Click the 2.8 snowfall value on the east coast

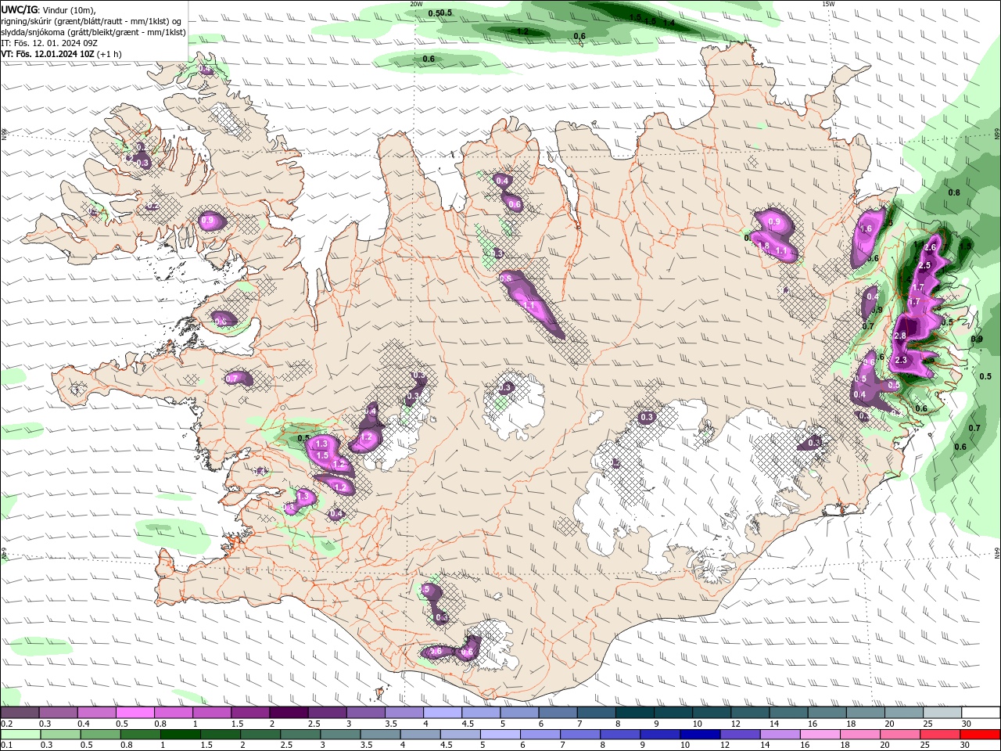(899, 336)
